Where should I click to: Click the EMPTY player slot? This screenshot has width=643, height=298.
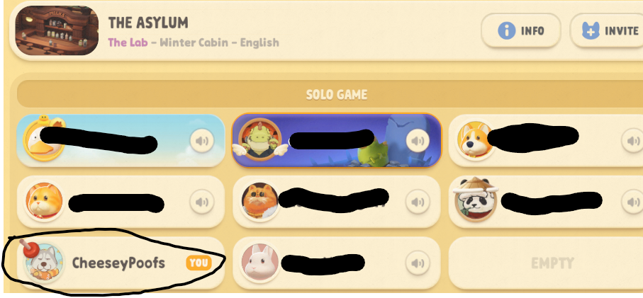[x=546, y=263]
